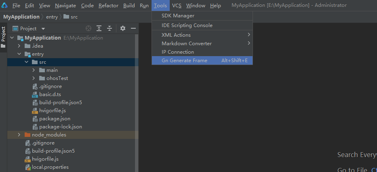Viewport: 377px width, 172px height.
Task: Click the DevEco Studio logo icon
Action: point(4,6)
